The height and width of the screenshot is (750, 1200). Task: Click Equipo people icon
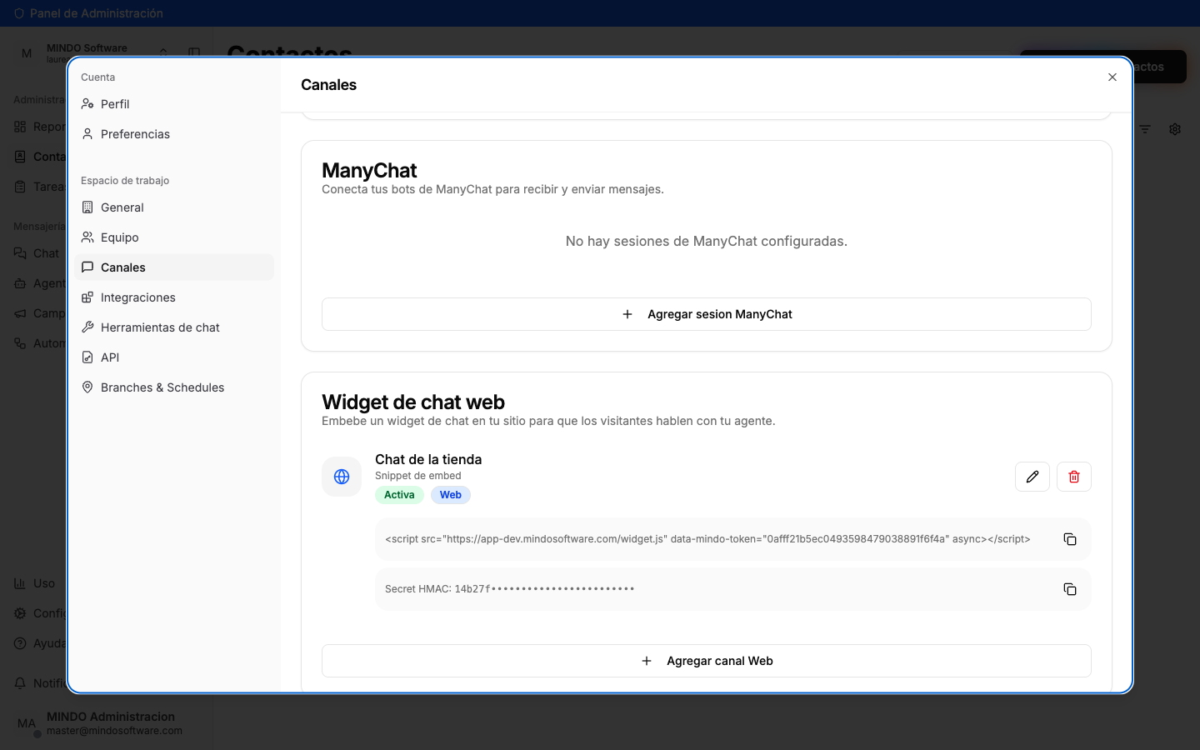(x=87, y=237)
